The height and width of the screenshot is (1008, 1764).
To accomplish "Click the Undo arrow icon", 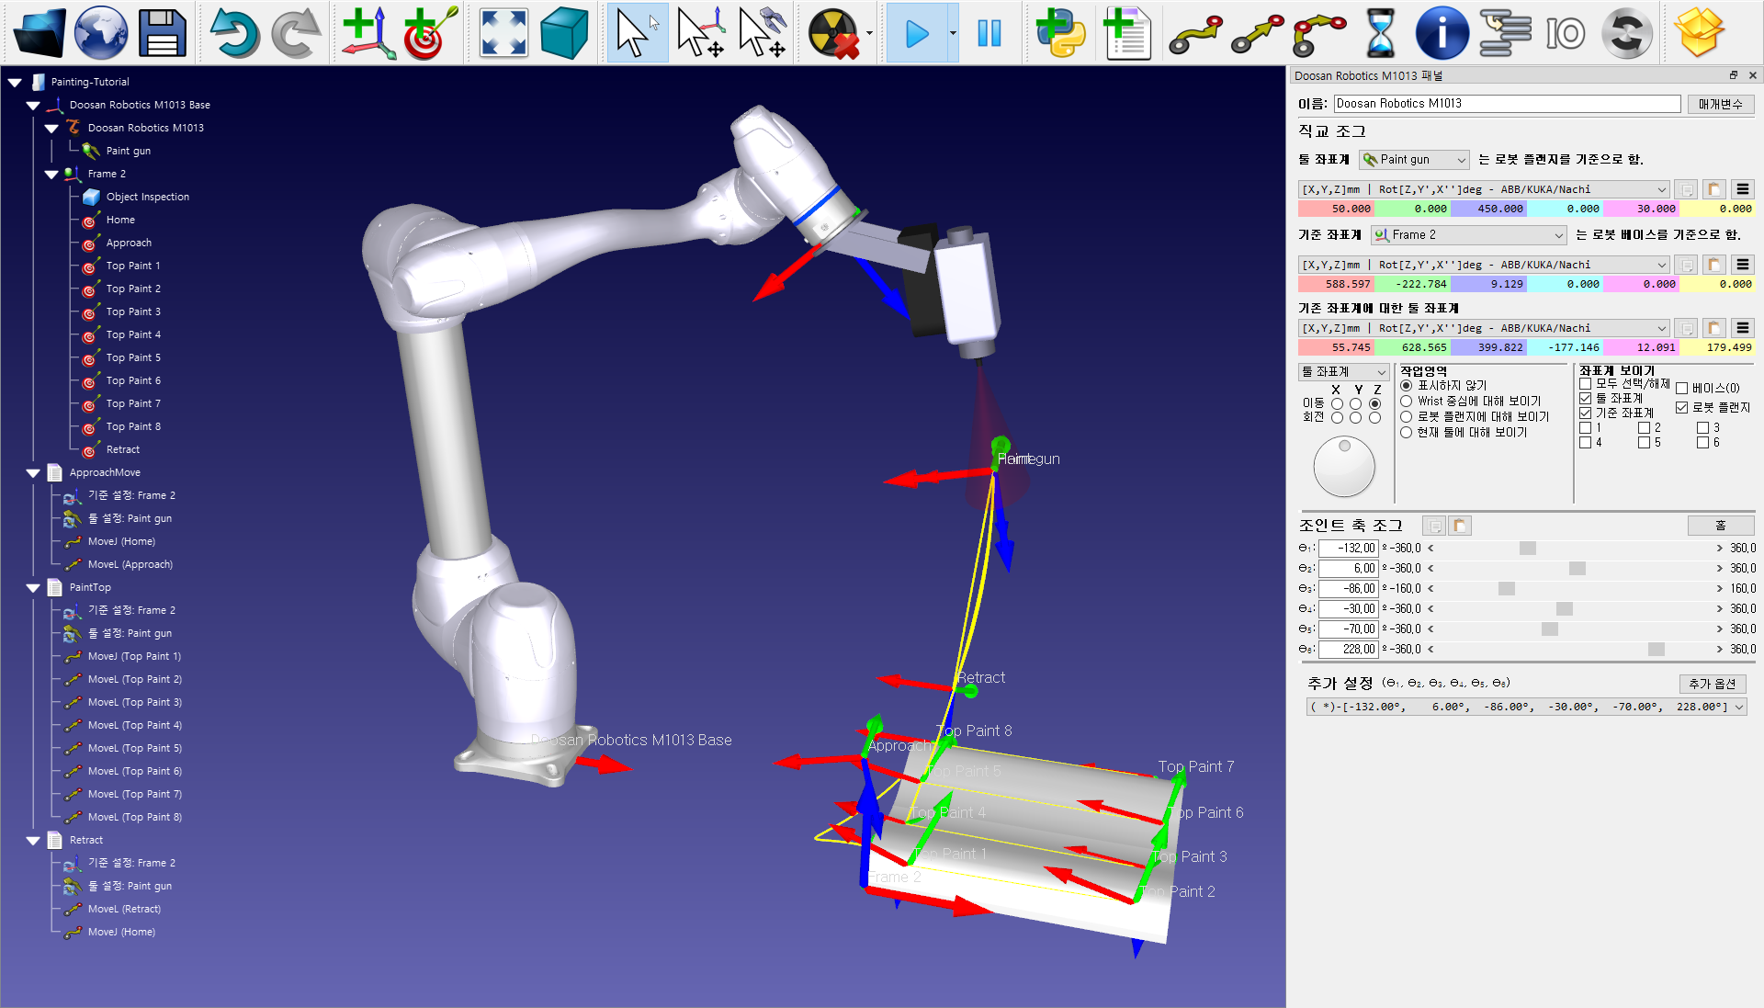I will (233, 34).
